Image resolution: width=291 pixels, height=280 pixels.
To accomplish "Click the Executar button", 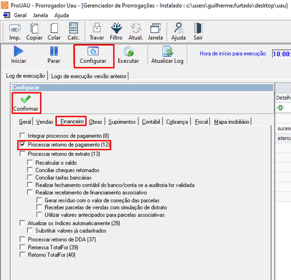I will coord(128,55).
